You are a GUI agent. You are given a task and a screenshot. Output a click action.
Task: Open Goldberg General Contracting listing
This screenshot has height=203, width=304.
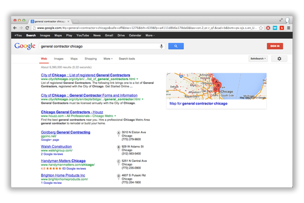[65, 132]
